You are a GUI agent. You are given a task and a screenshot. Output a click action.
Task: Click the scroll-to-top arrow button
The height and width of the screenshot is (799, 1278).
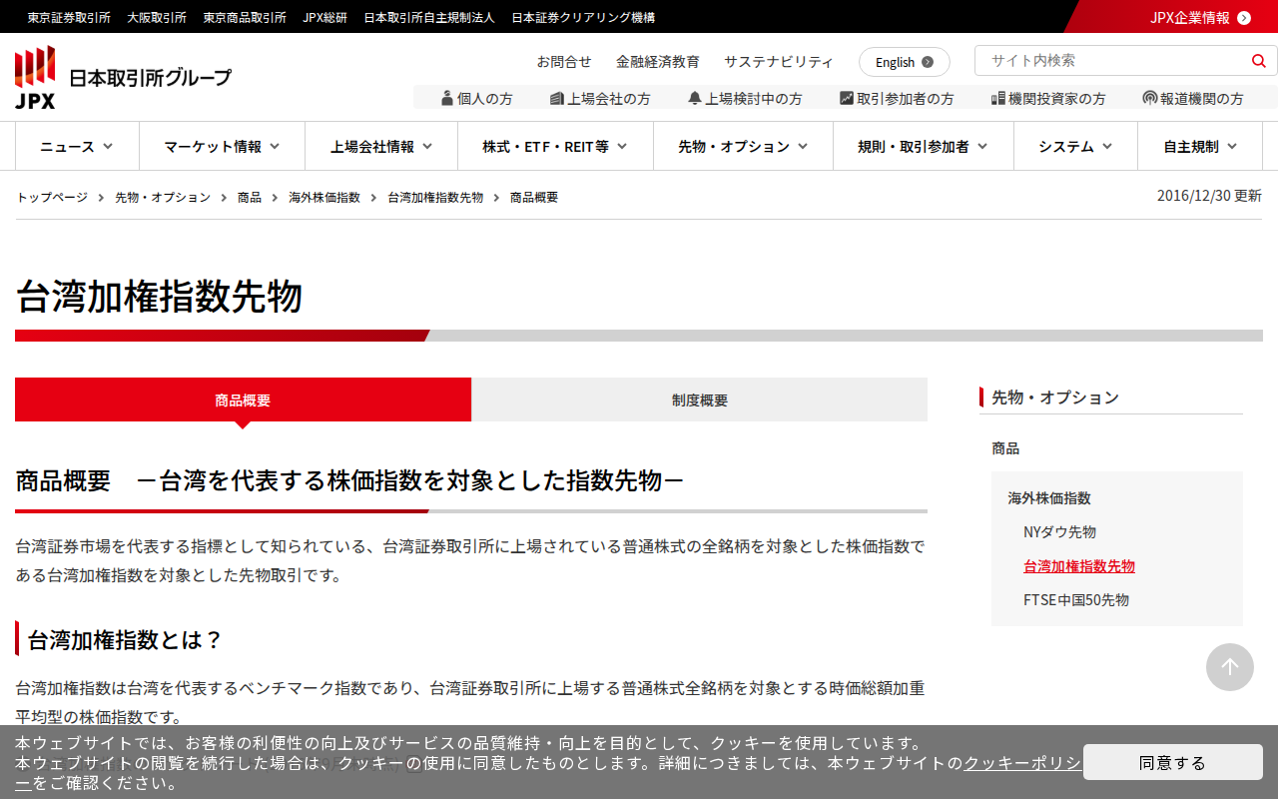(x=1230, y=667)
